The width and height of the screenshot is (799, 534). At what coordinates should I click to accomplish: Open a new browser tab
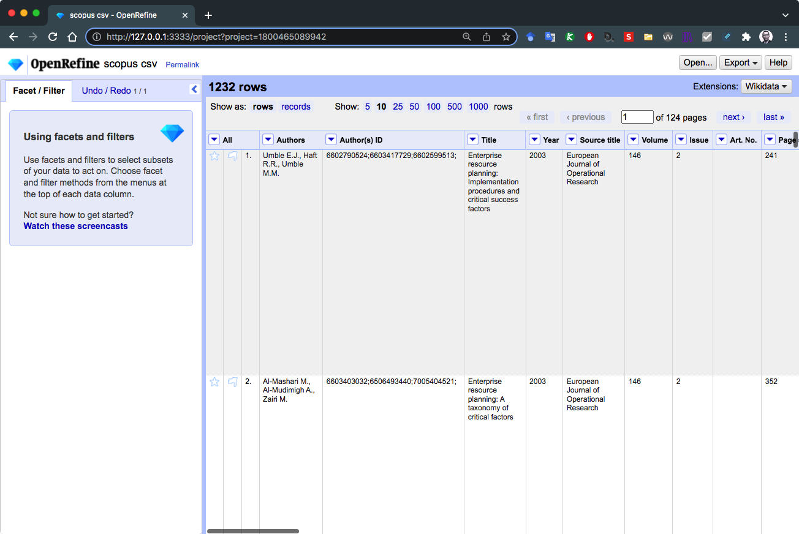click(x=208, y=15)
